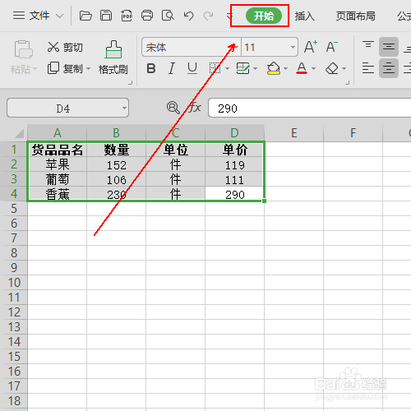Expand fill color dropdown arrow

[285, 68]
